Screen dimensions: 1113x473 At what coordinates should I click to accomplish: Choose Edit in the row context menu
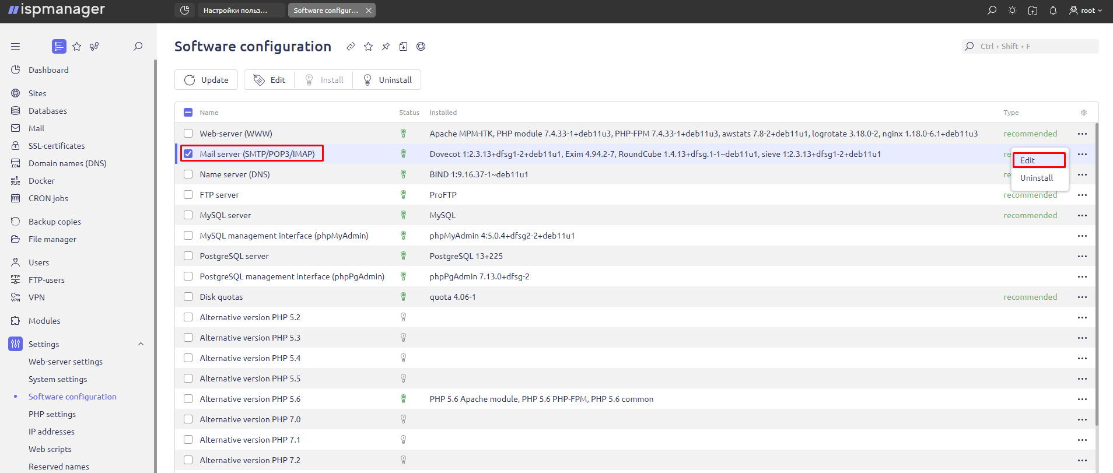(x=1039, y=160)
